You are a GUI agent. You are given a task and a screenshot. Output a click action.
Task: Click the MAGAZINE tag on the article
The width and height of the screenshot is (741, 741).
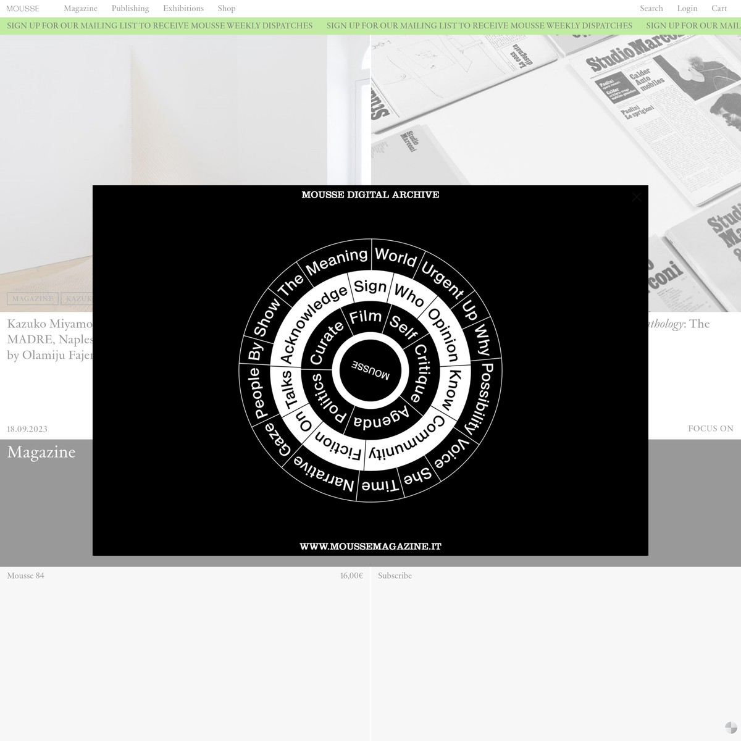pyautogui.click(x=32, y=298)
